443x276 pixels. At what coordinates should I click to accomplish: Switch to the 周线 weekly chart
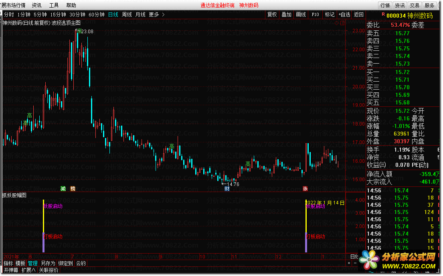click(127, 15)
